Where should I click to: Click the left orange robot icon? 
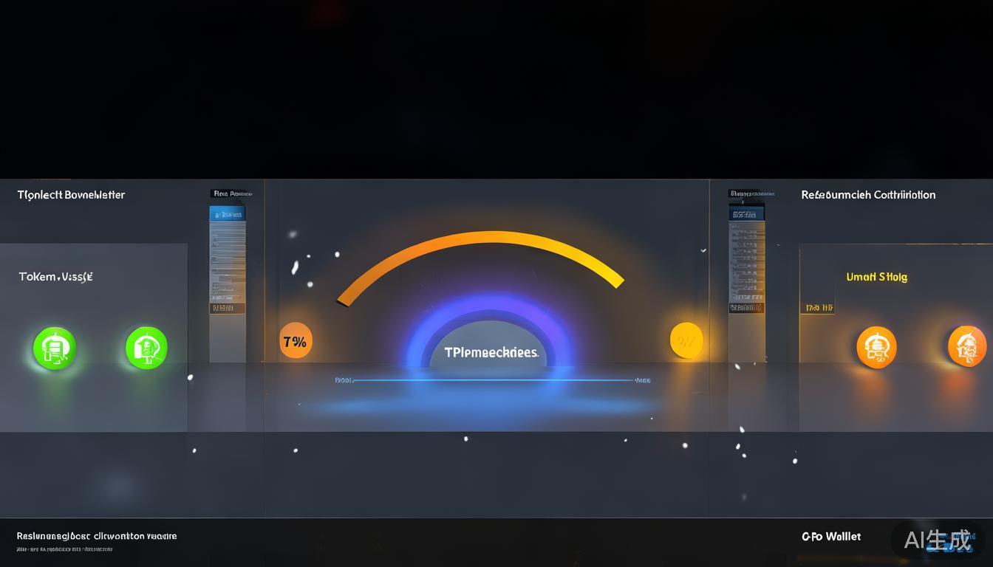(x=876, y=347)
